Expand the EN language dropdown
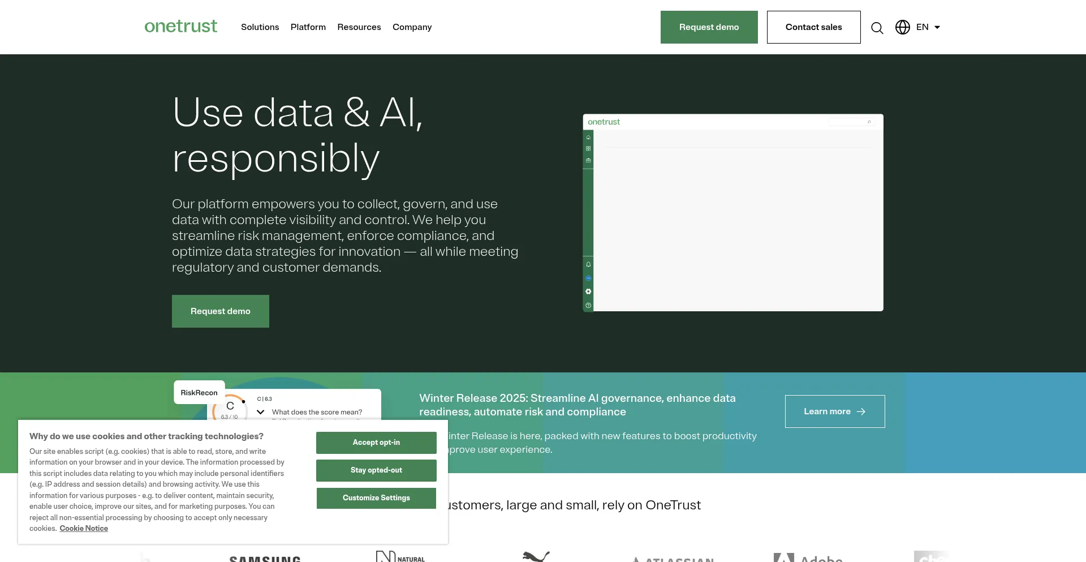The image size is (1086, 562). click(x=929, y=27)
